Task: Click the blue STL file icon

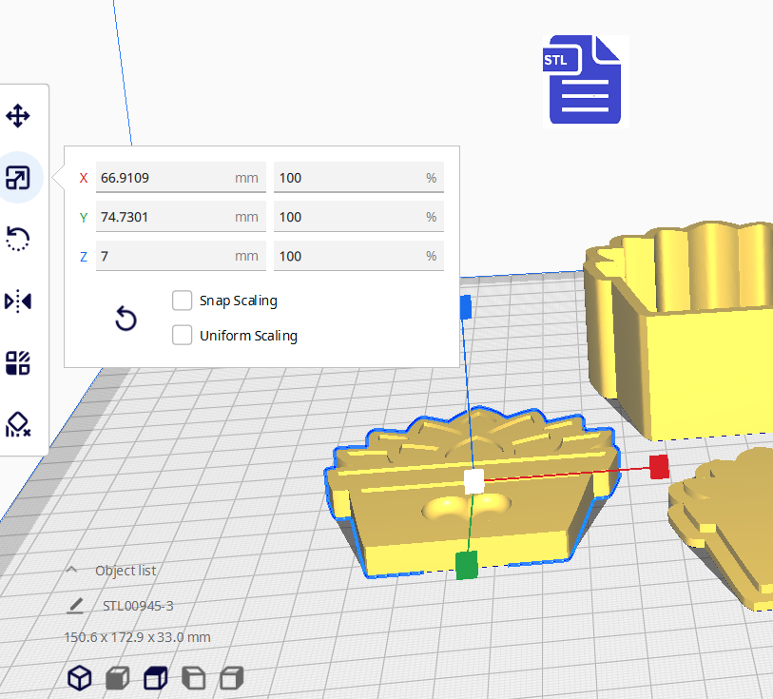Action: [585, 81]
